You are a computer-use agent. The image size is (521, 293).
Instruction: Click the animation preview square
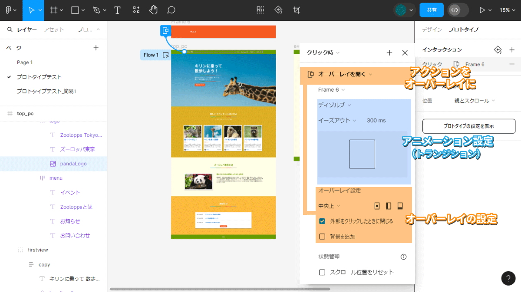tap(362, 154)
